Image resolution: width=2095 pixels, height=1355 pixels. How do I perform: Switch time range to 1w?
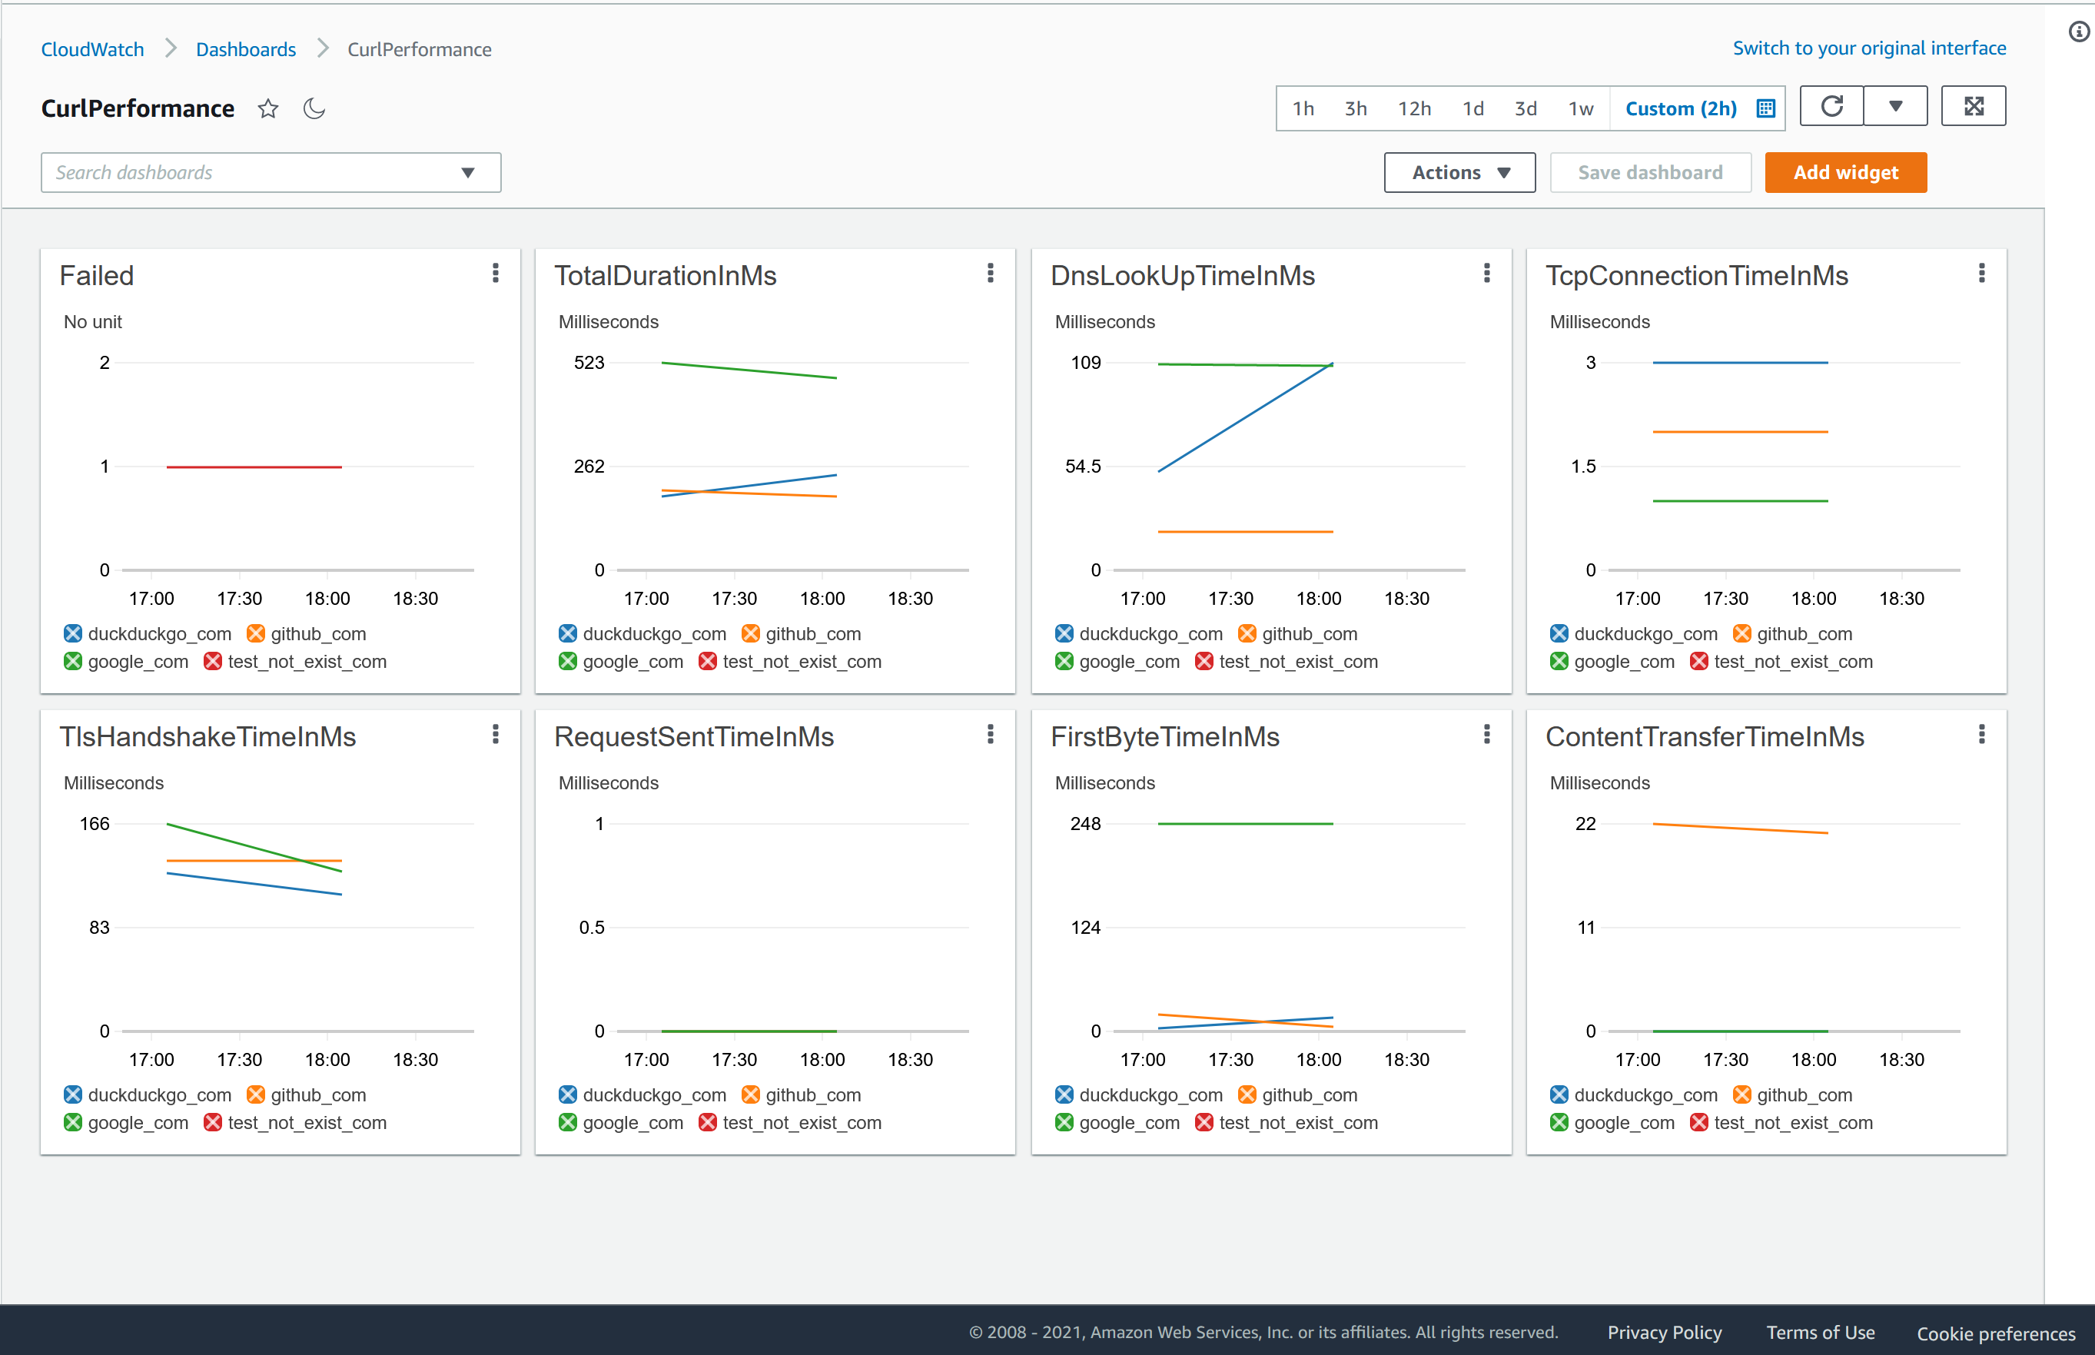click(x=1580, y=109)
